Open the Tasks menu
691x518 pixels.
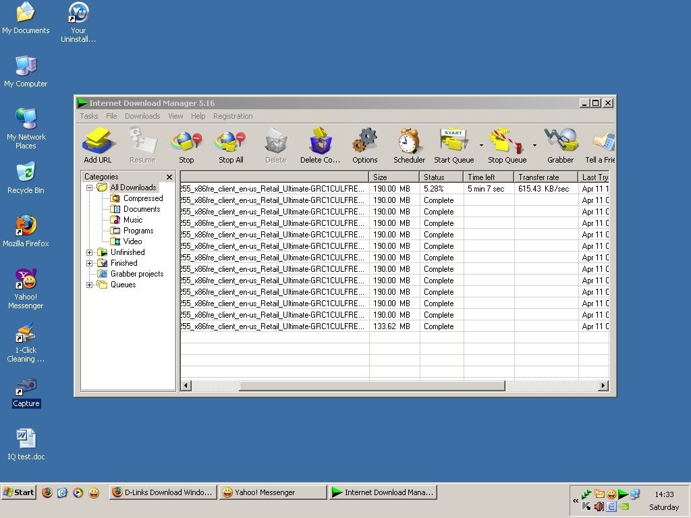[x=88, y=116]
